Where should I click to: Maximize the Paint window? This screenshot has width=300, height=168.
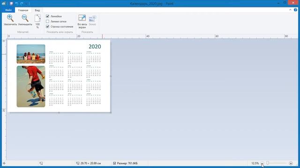coord(285,3)
